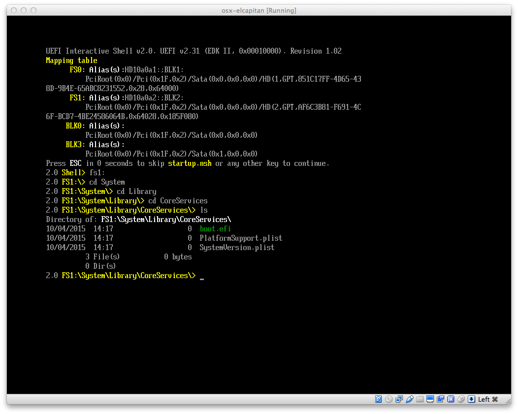518x414 pixels.
Task: Toggle the mouse integration status icon
Action: click(461, 399)
